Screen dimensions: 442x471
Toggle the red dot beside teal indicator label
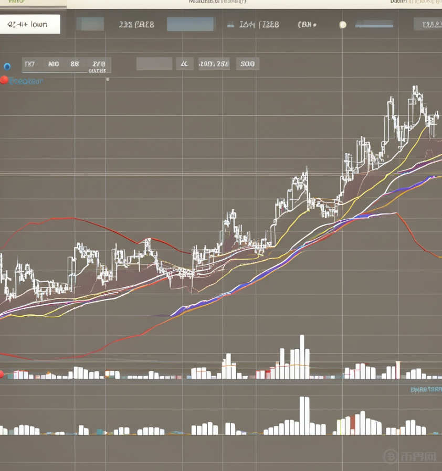tap(4, 80)
